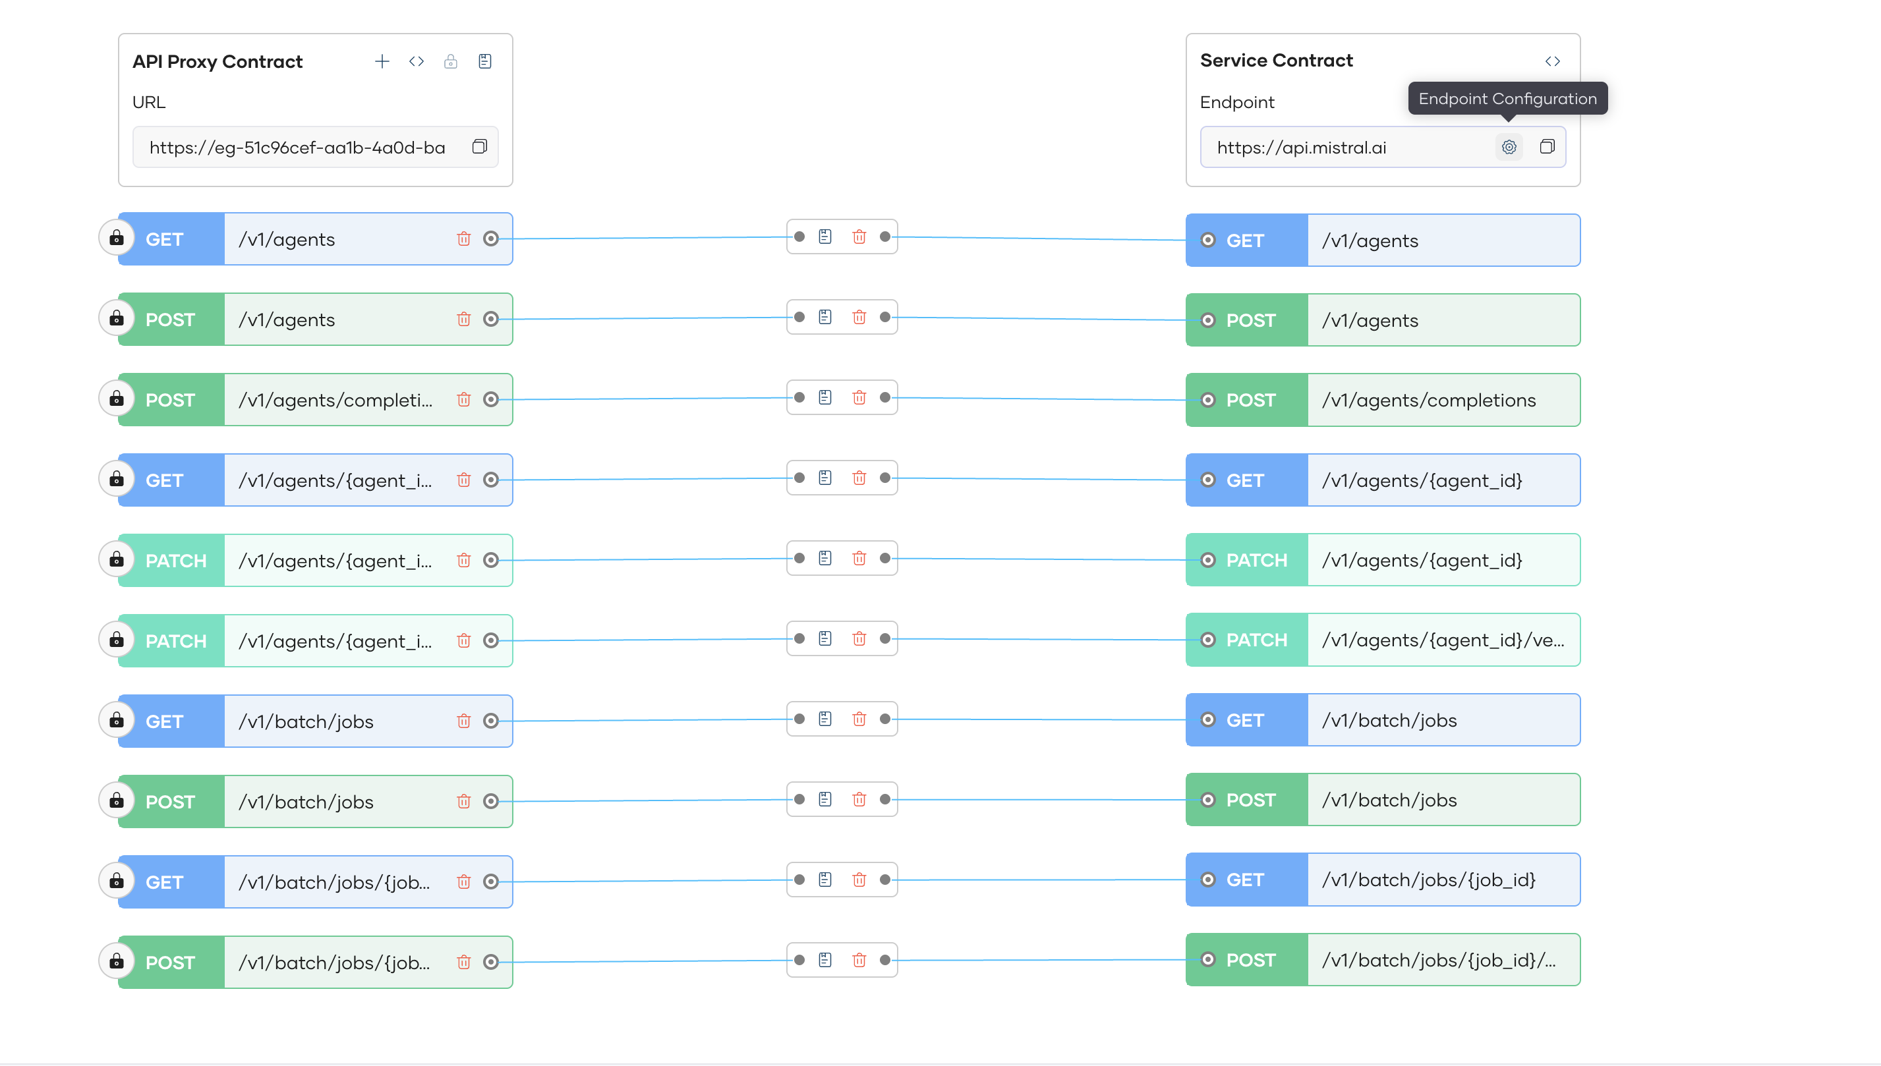Viewport: 1881px width, 1066px height.
Task: Click output connector of PATCH /v1/agents proxy route
Action: coord(490,560)
